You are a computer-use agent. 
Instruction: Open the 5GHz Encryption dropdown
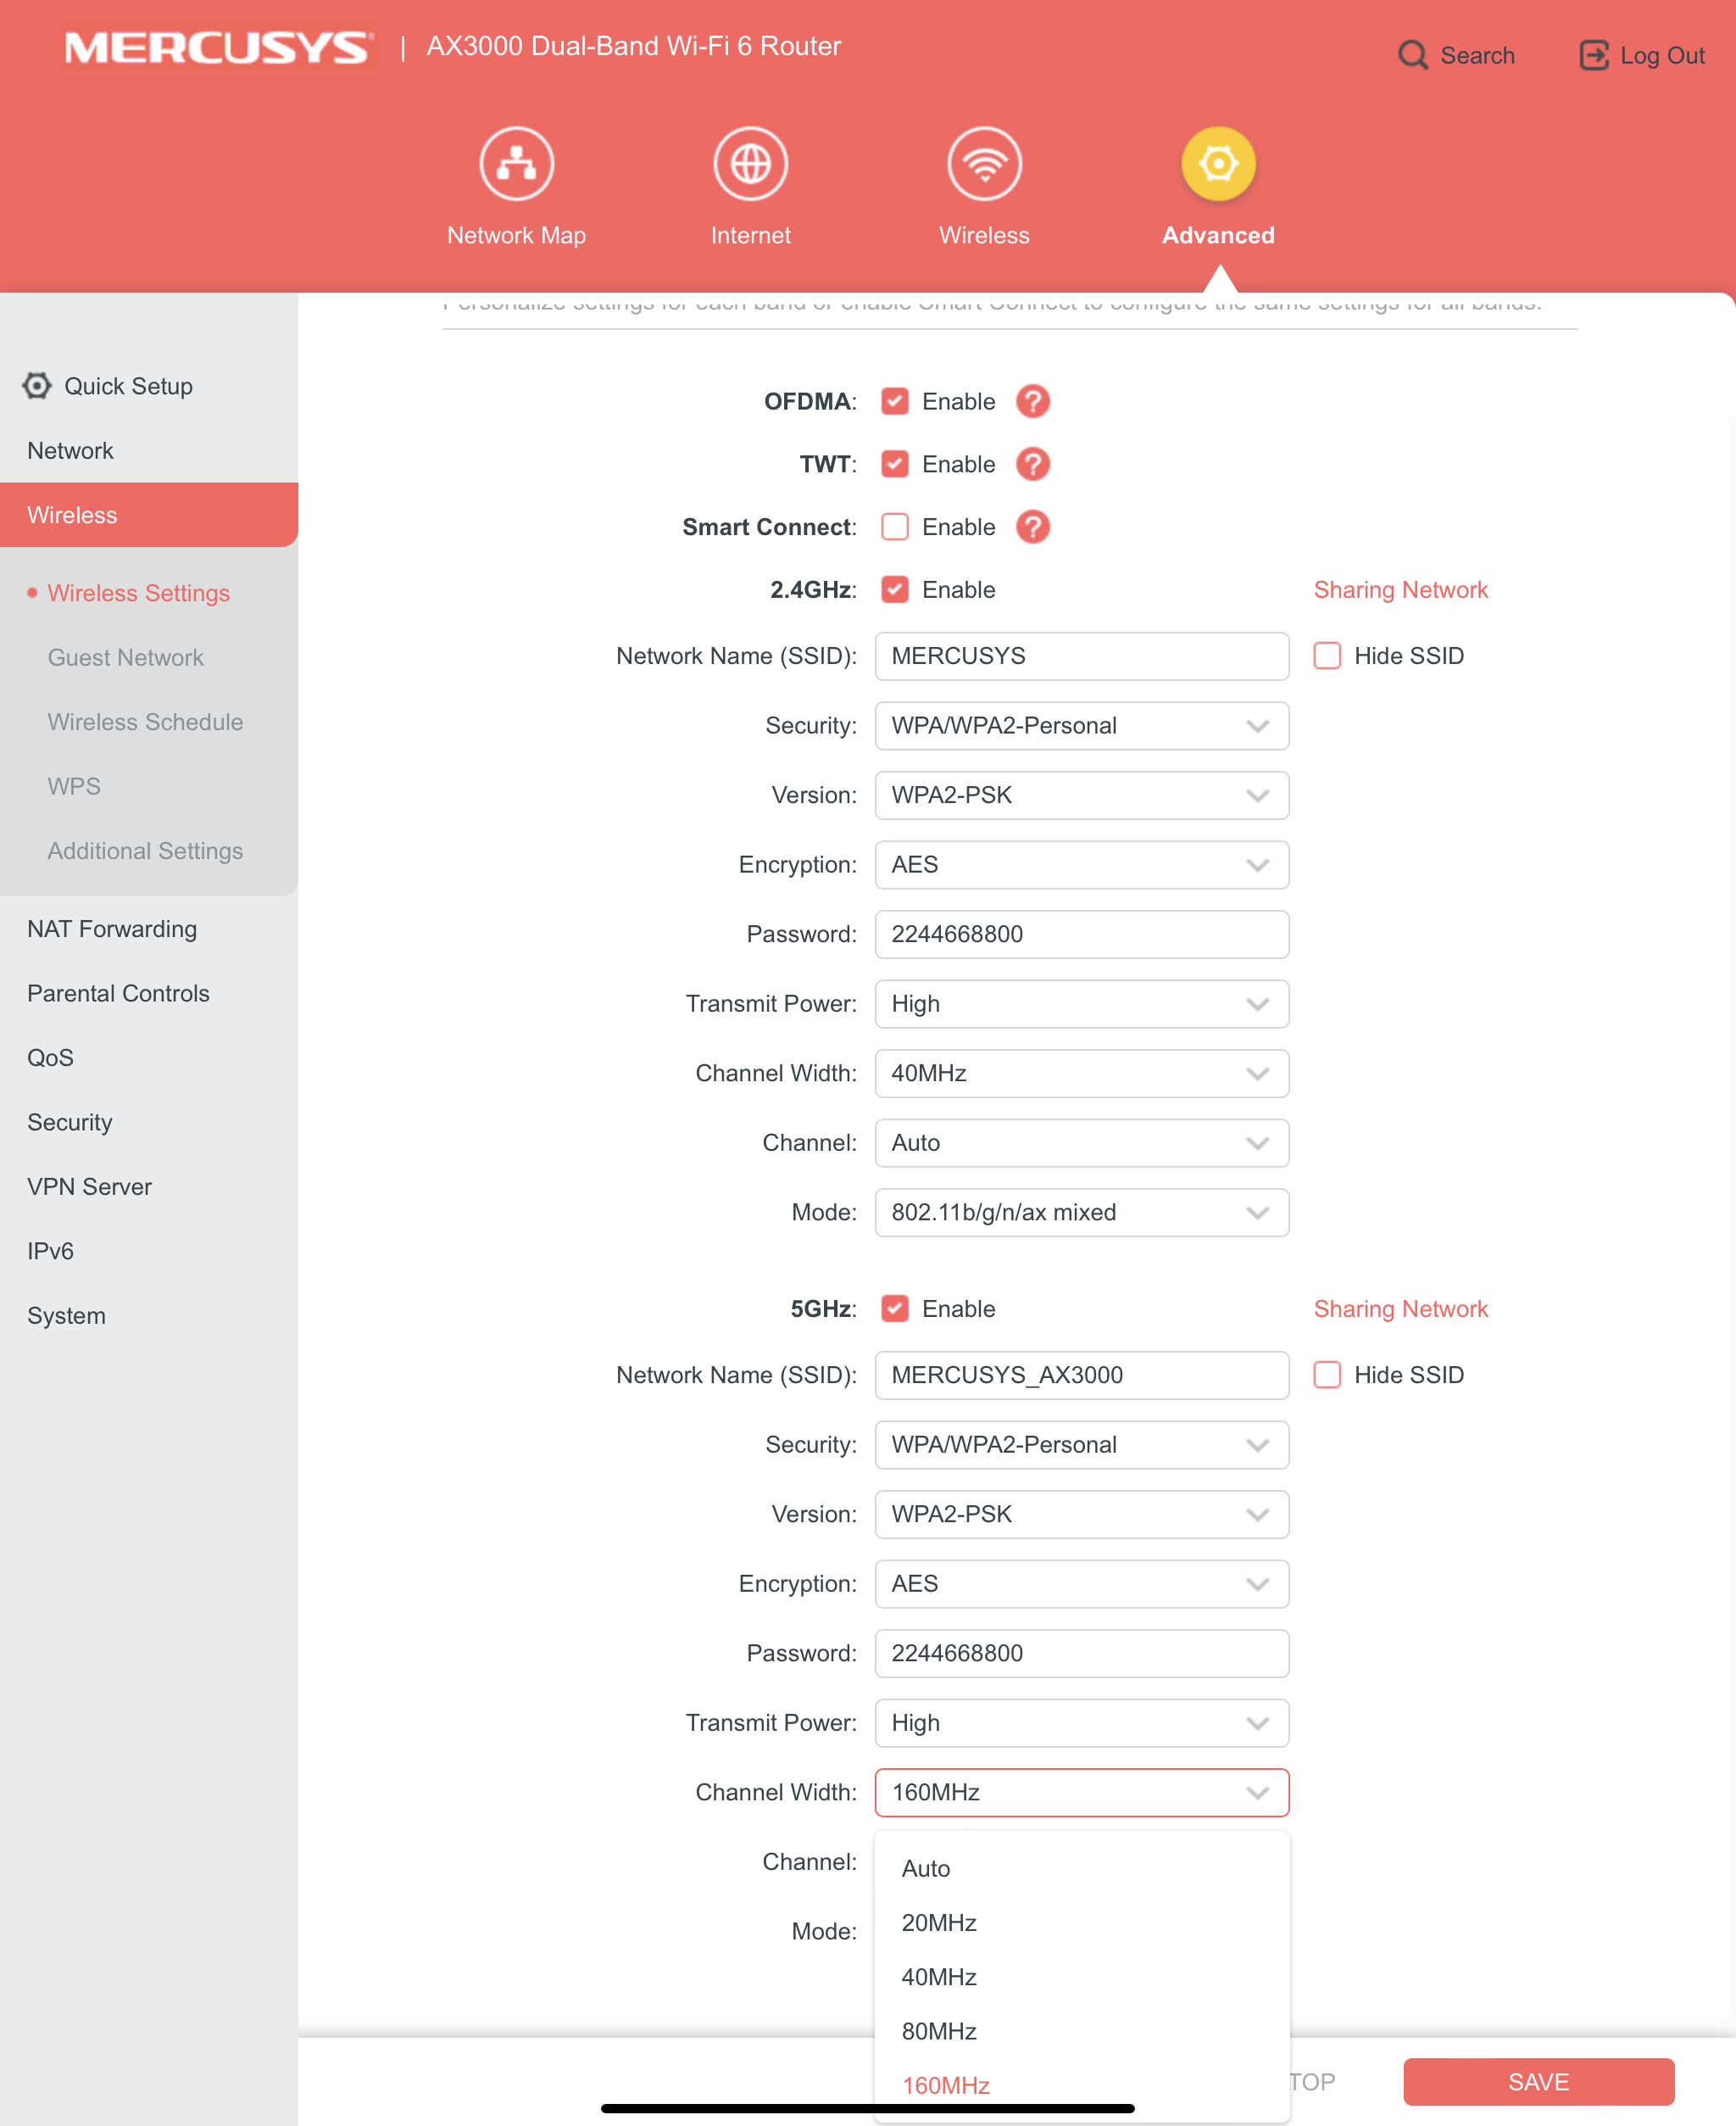(x=1081, y=1584)
